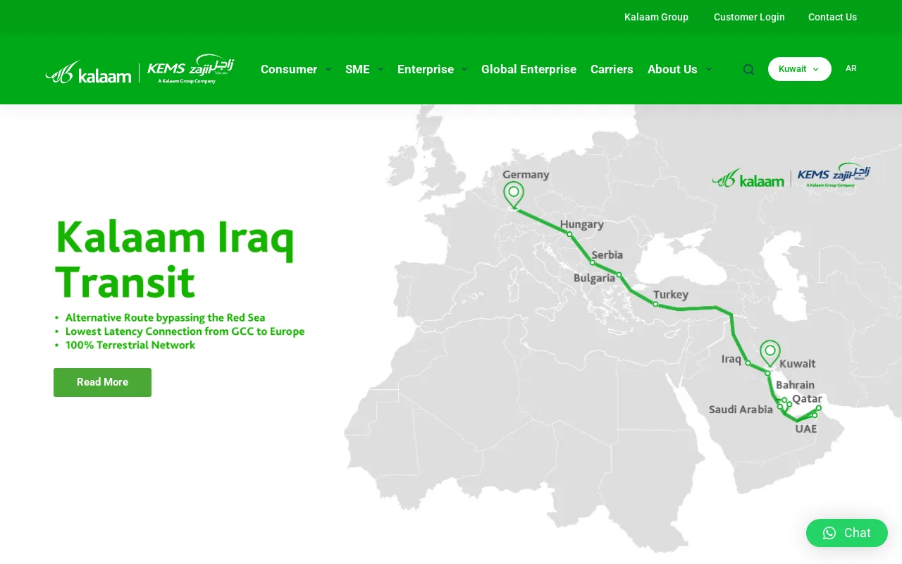Click the Hungary label on the map
This screenshot has width=902, height=564.
point(582,224)
